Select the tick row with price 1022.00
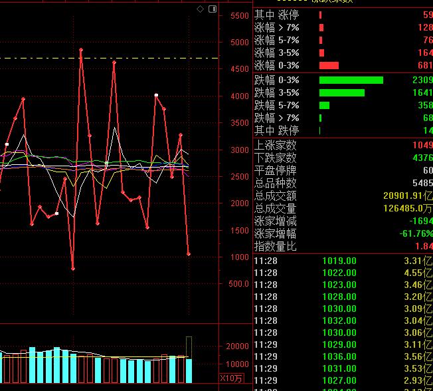 (x=343, y=273)
